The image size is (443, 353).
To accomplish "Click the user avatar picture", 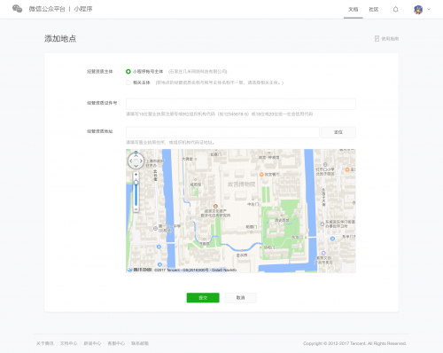I will point(418,10).
